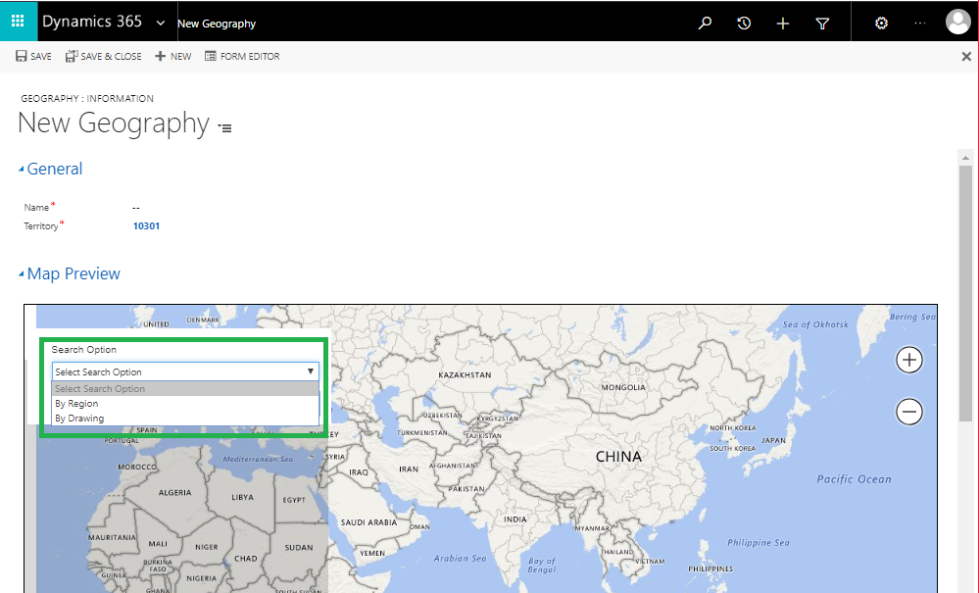
Task: Open the territory 10301 link
Action: 146,226
